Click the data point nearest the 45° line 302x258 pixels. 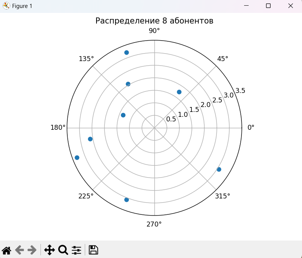tap(179, 92)
